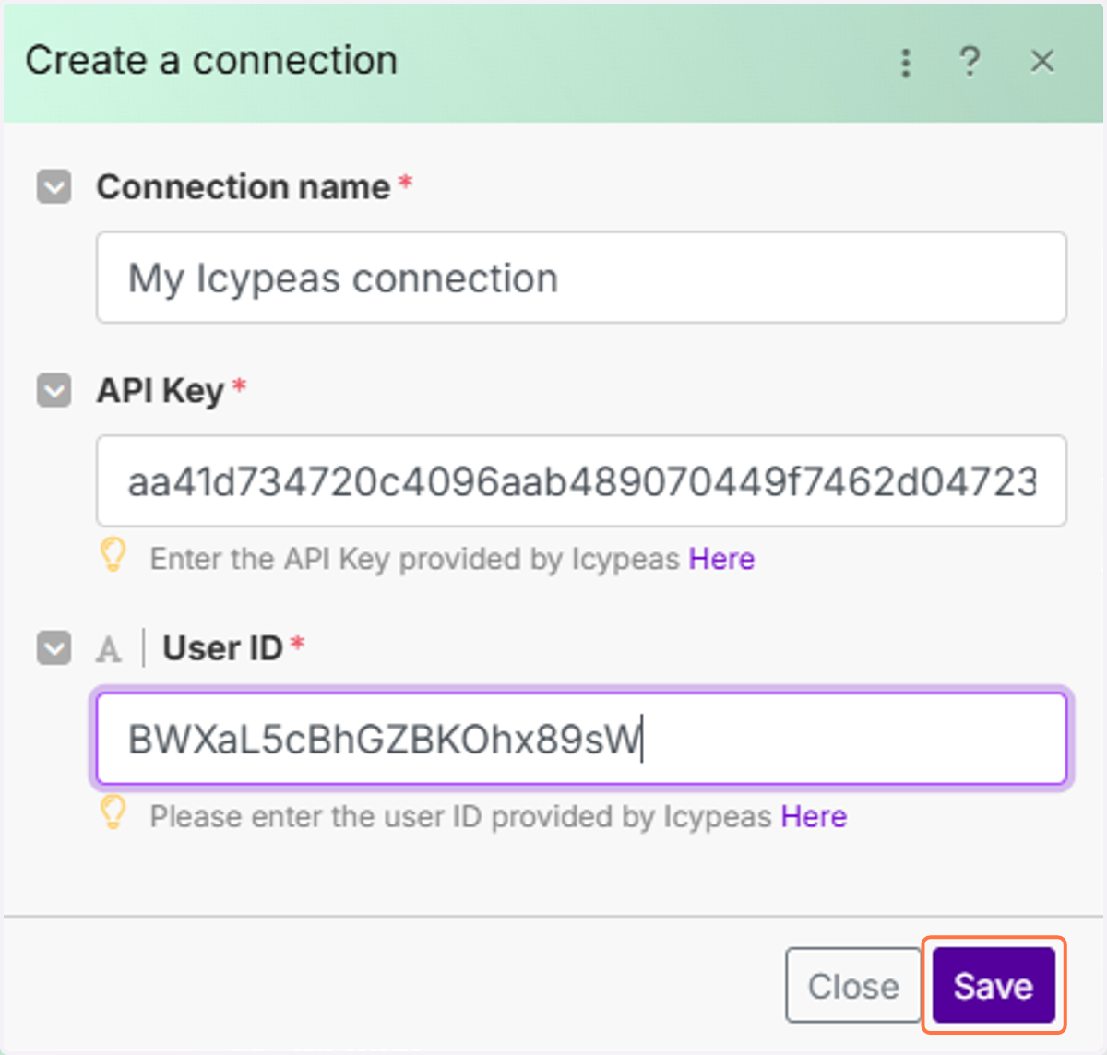Click the Close button
The height and width of the screenshot is (1055, 1107).
point(853,986)
